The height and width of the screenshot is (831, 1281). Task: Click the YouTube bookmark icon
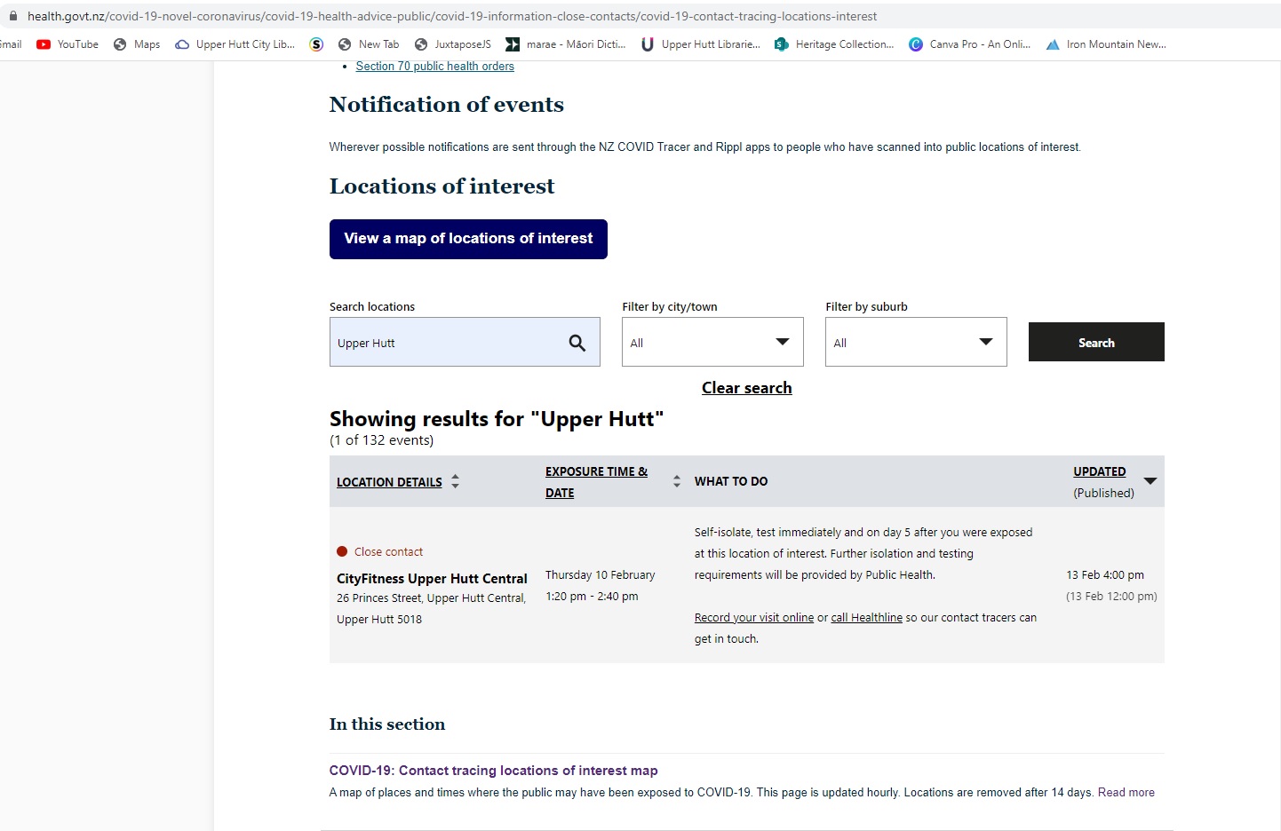tap(44, 44)
